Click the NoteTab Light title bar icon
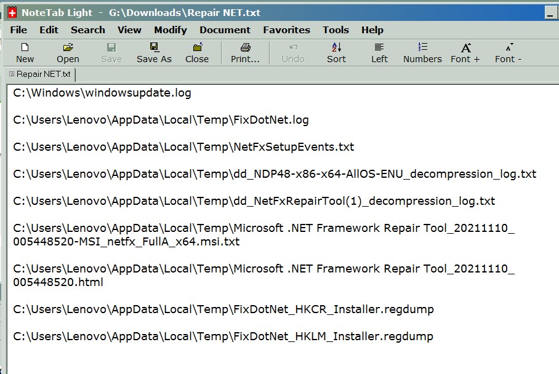Screen dimensions: 559x374 coord(12,13)
